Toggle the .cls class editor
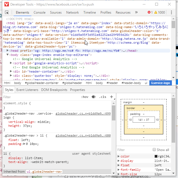178x178 pixels. point(103,97)
